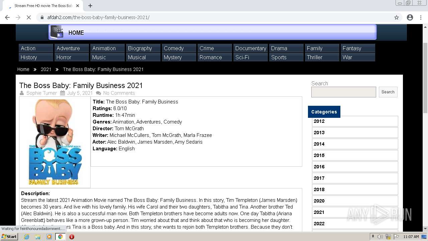Image resolution: width=428 pixels, height=241 pixels.
Task: Open the Music genre
Action: (x=107, y=57)
